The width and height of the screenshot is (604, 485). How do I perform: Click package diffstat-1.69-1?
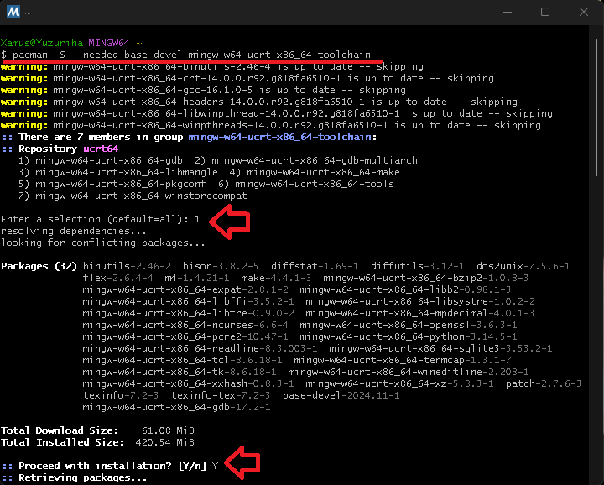pos(315,266)
